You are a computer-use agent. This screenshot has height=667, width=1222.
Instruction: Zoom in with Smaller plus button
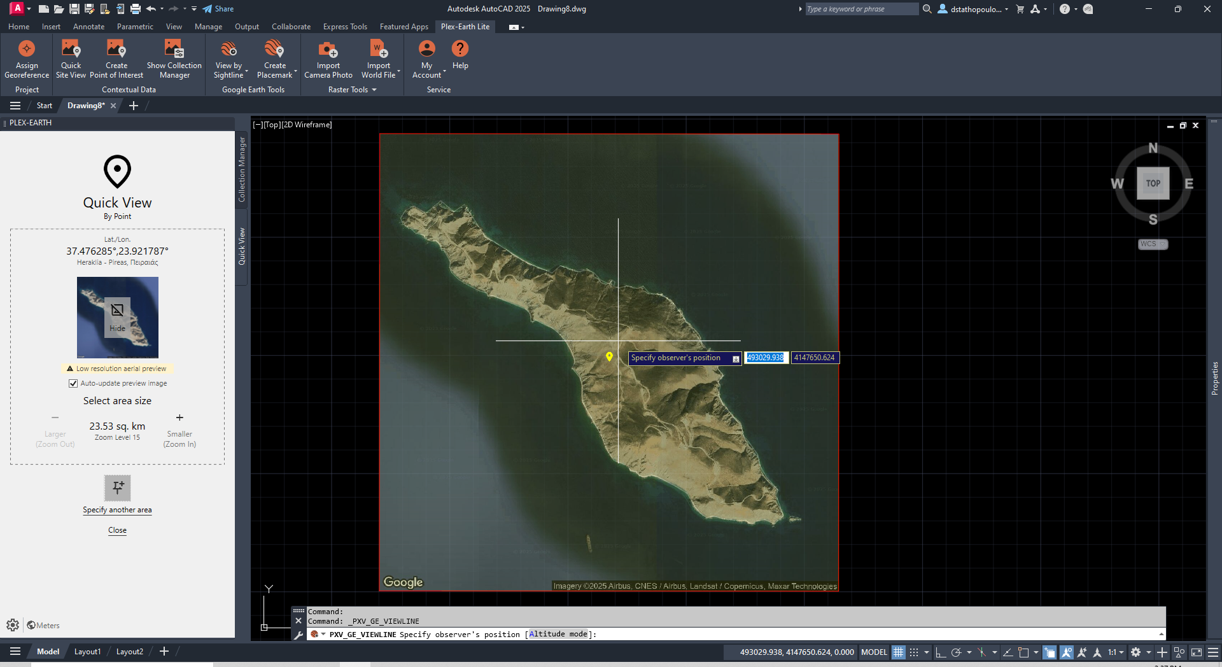pos(179,418)
